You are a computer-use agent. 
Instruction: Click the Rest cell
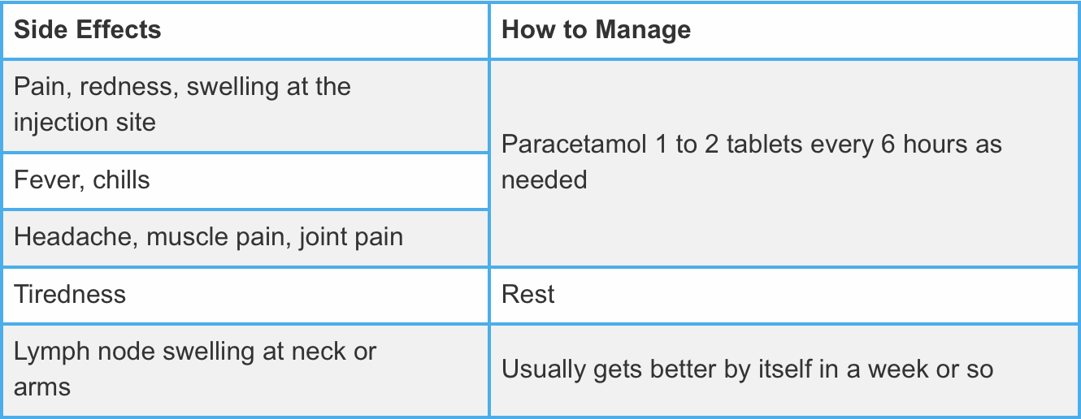pos(784,294)
